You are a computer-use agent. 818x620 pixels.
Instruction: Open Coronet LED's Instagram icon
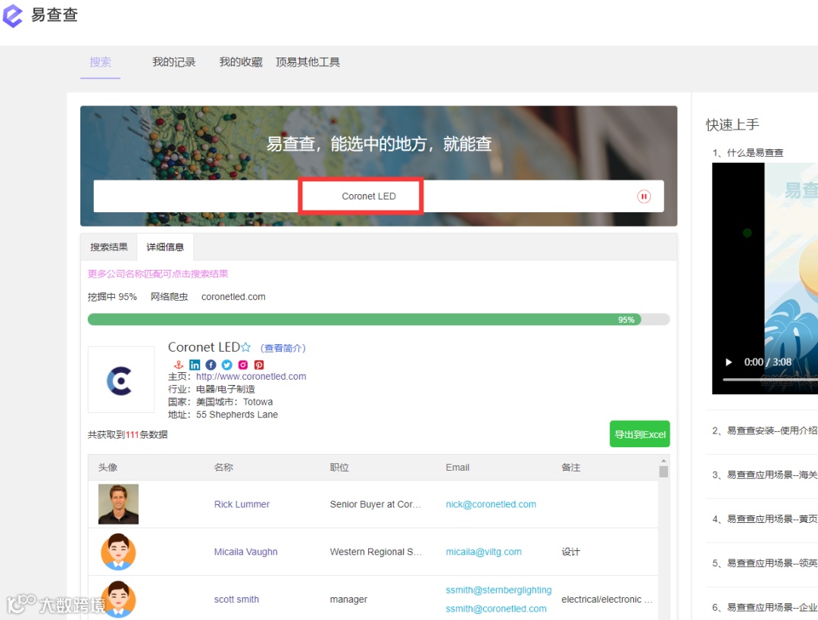point(243,365)
